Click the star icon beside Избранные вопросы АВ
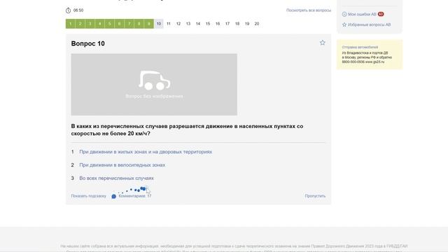 pyautogui.click(x=344, y=25)
